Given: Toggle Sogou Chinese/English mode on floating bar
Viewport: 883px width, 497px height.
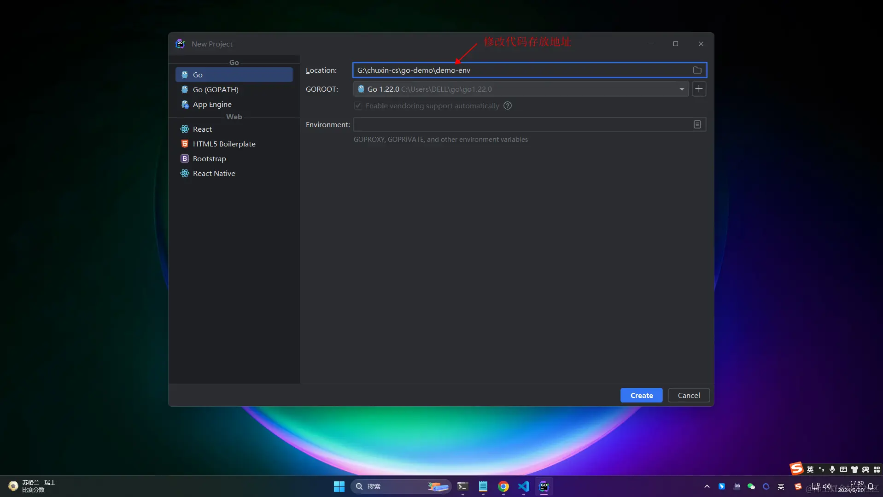Looking at the screenshot, I should coord(810,469).
